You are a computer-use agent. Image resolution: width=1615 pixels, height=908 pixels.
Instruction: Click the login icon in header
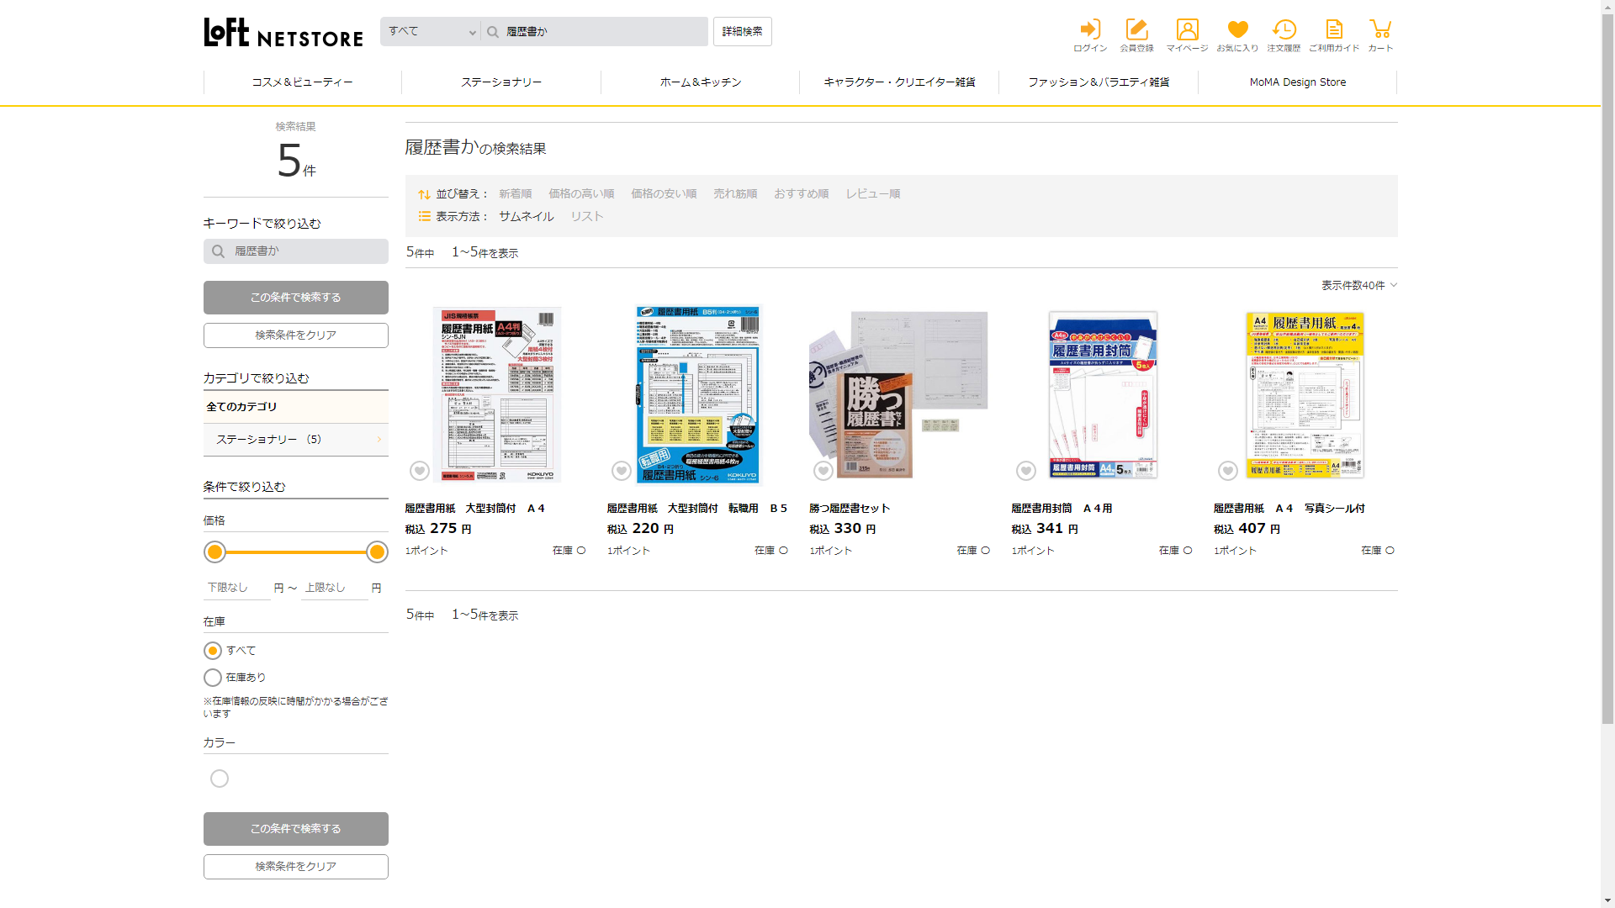[1090, 30]
